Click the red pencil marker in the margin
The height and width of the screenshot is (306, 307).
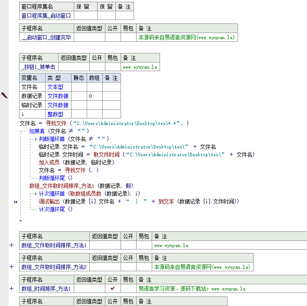[x=4, y=95]
